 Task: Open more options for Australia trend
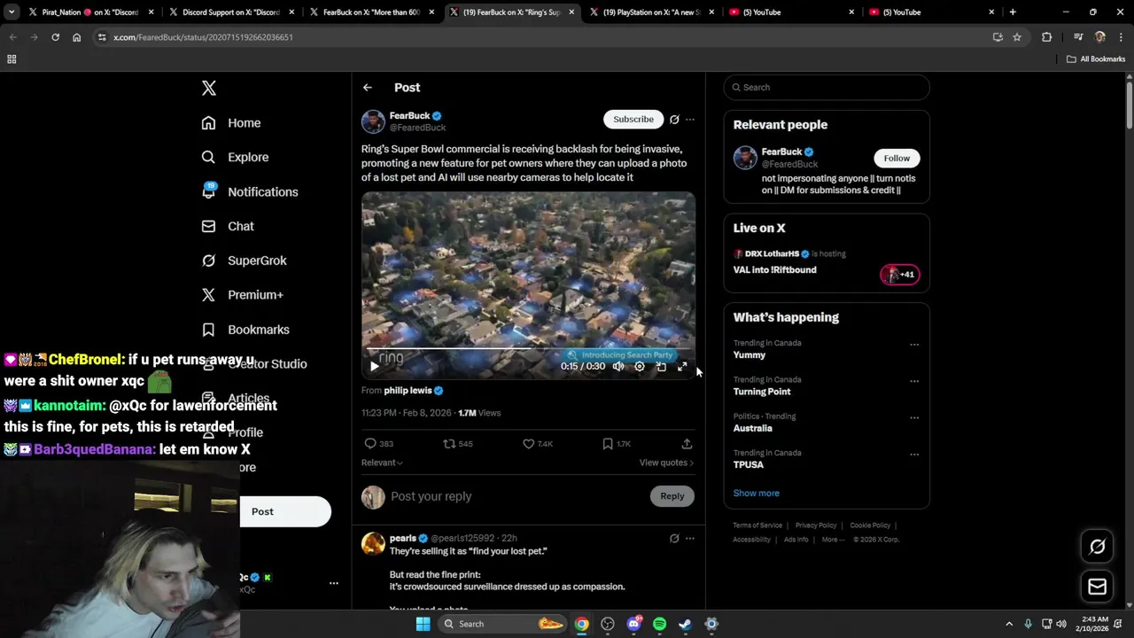(914, 418)
